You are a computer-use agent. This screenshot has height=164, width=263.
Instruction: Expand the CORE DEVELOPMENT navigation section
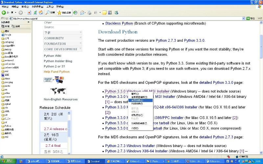click(x=63, y=49)
